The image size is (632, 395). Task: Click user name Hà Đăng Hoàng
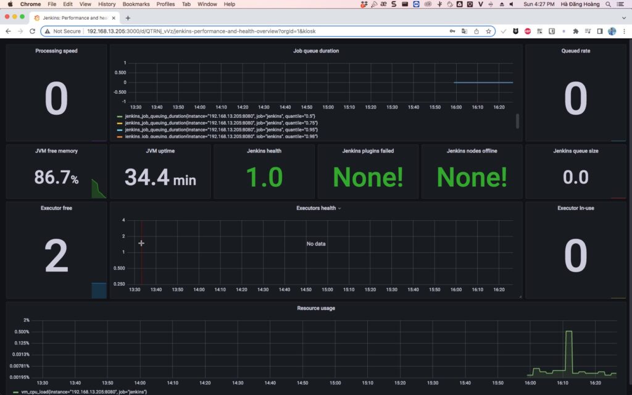[x=580, y=4]
